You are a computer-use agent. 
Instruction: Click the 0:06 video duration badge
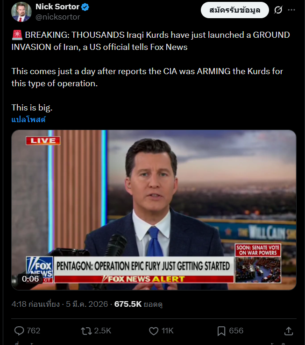click(30, 279)
